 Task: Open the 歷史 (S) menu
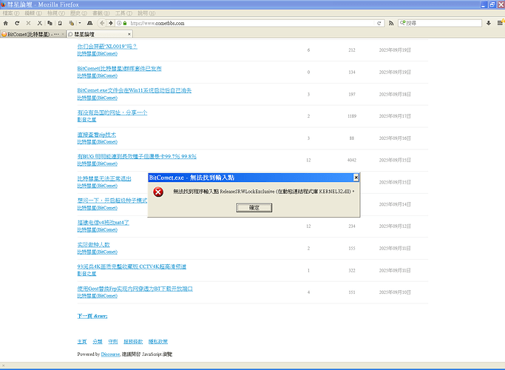click(78, 13)
